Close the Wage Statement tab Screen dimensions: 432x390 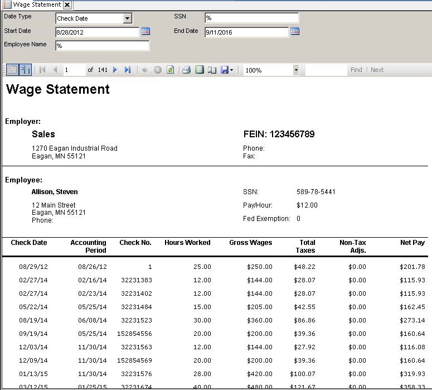pyautogui.click(x=67, y=4)
